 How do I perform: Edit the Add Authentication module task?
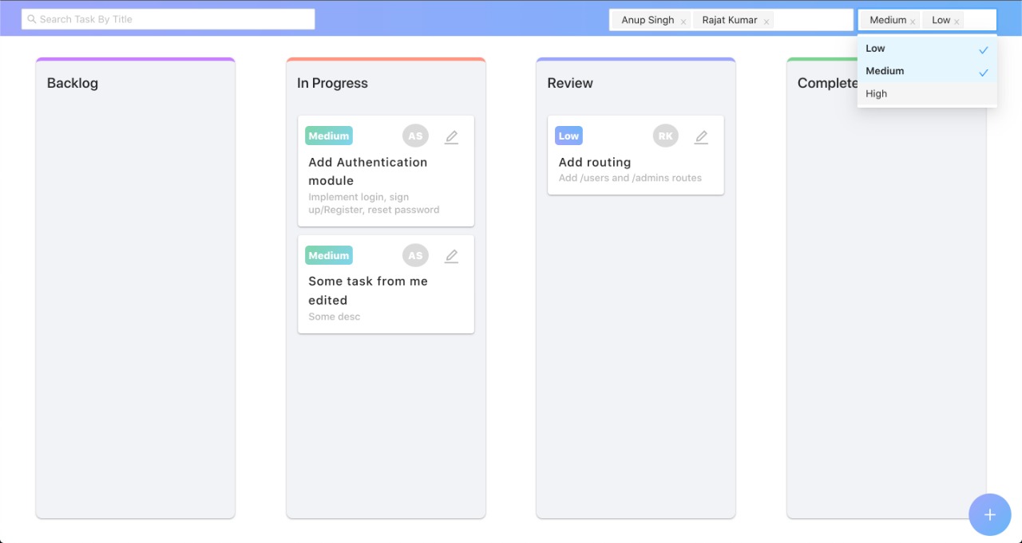point(451,136)
